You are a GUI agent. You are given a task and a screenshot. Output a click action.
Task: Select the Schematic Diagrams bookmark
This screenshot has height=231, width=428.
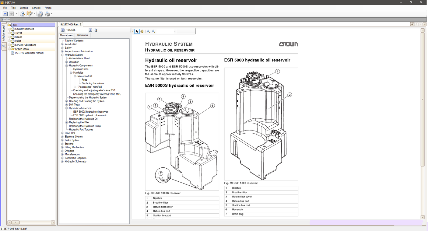tap(76, 158)
